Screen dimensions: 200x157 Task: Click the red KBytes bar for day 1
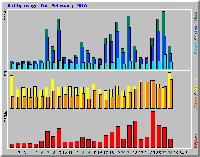12,146
